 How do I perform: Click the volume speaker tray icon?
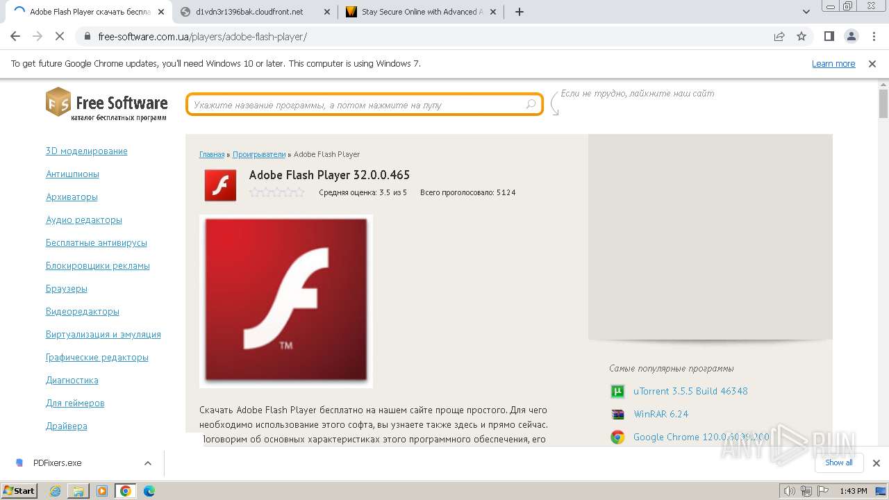[x=790, y=491]
